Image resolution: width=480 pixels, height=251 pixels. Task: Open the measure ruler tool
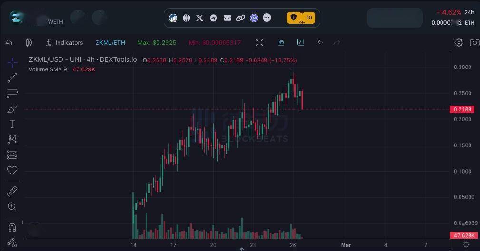[12, 191]
